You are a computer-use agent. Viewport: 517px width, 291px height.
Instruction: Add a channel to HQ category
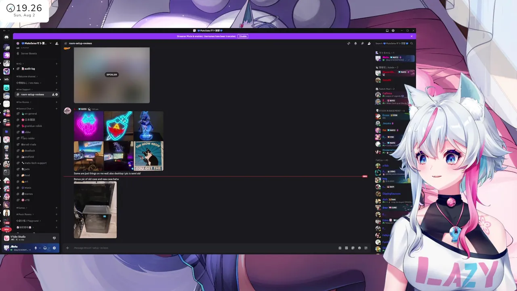pyautogui.click(x=57, y=63)
